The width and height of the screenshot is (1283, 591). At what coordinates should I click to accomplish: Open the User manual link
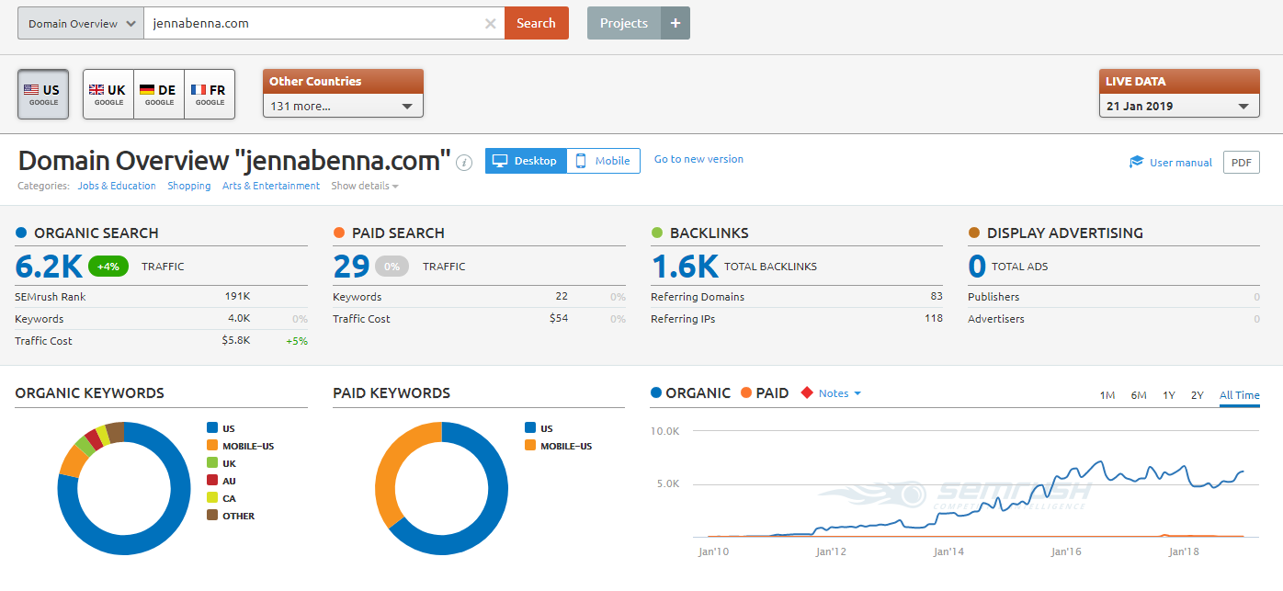click(x=1181, y=163)
